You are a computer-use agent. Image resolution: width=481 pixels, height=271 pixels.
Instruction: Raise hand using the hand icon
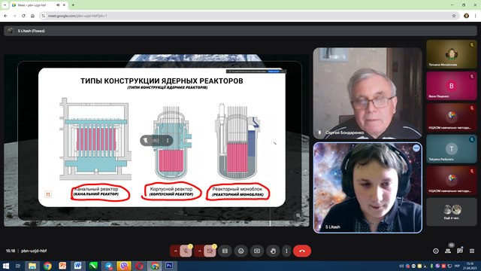tap(273, 251)
